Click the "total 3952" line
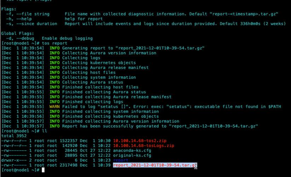This screenshot has width=291, height=177. [x=13, y=136]
